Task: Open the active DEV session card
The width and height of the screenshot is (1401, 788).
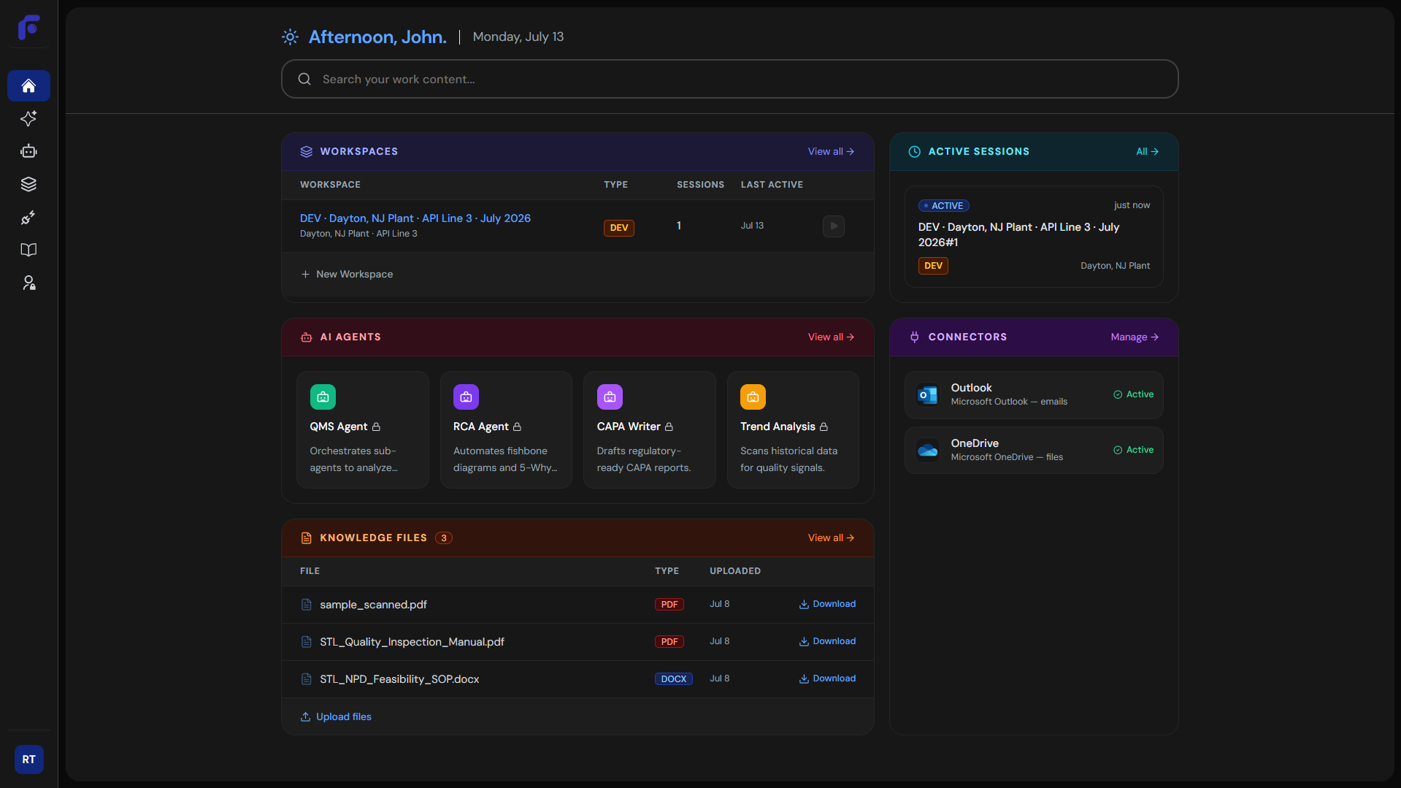Action: [x=1034, y=237]
